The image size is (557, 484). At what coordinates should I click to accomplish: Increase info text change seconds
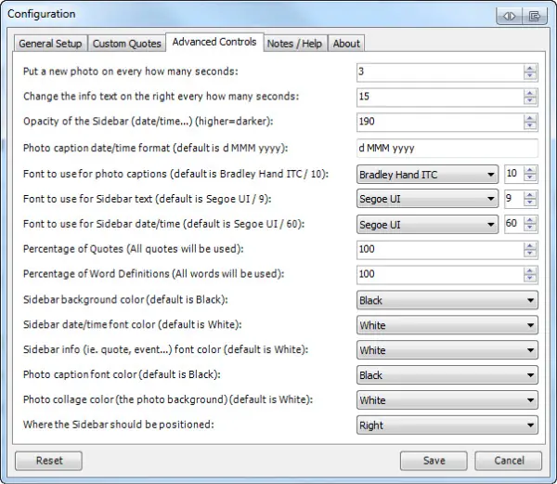click(530, 93)
